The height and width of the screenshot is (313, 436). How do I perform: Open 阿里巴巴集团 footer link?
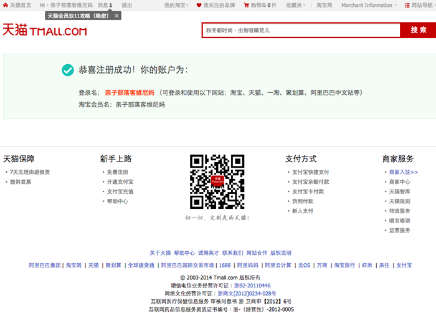pyautogui.click(x=44, y=266)
